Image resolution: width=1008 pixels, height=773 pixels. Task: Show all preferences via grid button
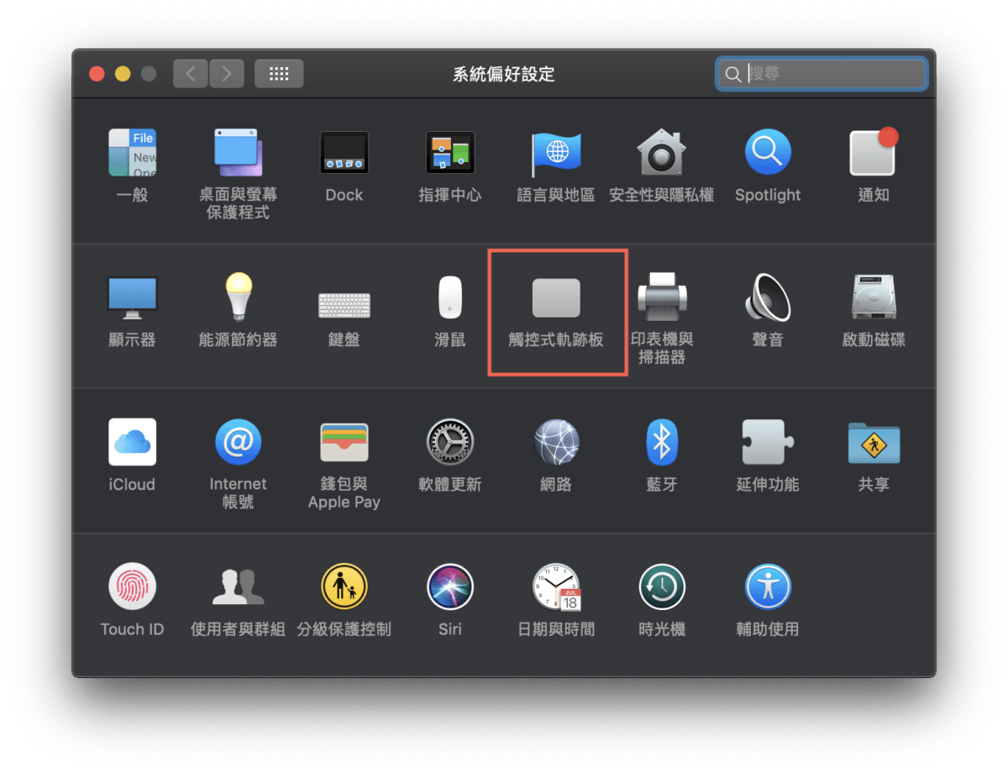[279, 74]
